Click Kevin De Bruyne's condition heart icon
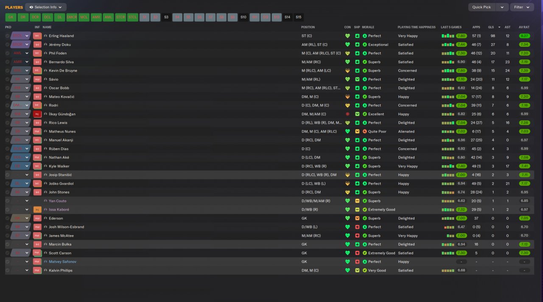The image size is (543, 302). [x=347, y=71]
